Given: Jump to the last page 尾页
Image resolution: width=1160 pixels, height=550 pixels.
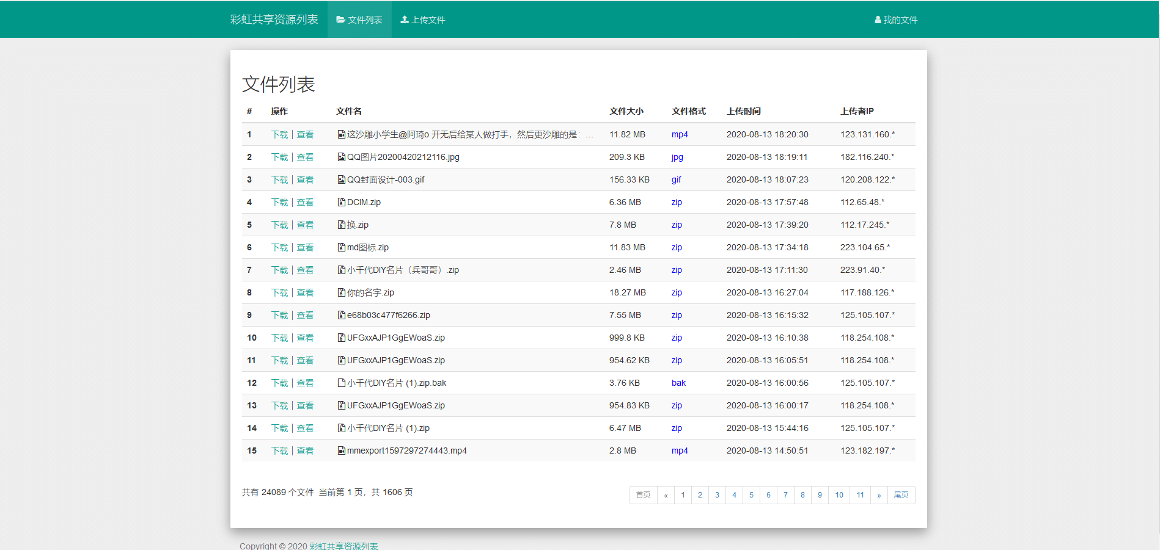Looking at the screenshot, I should coord(901,495).
